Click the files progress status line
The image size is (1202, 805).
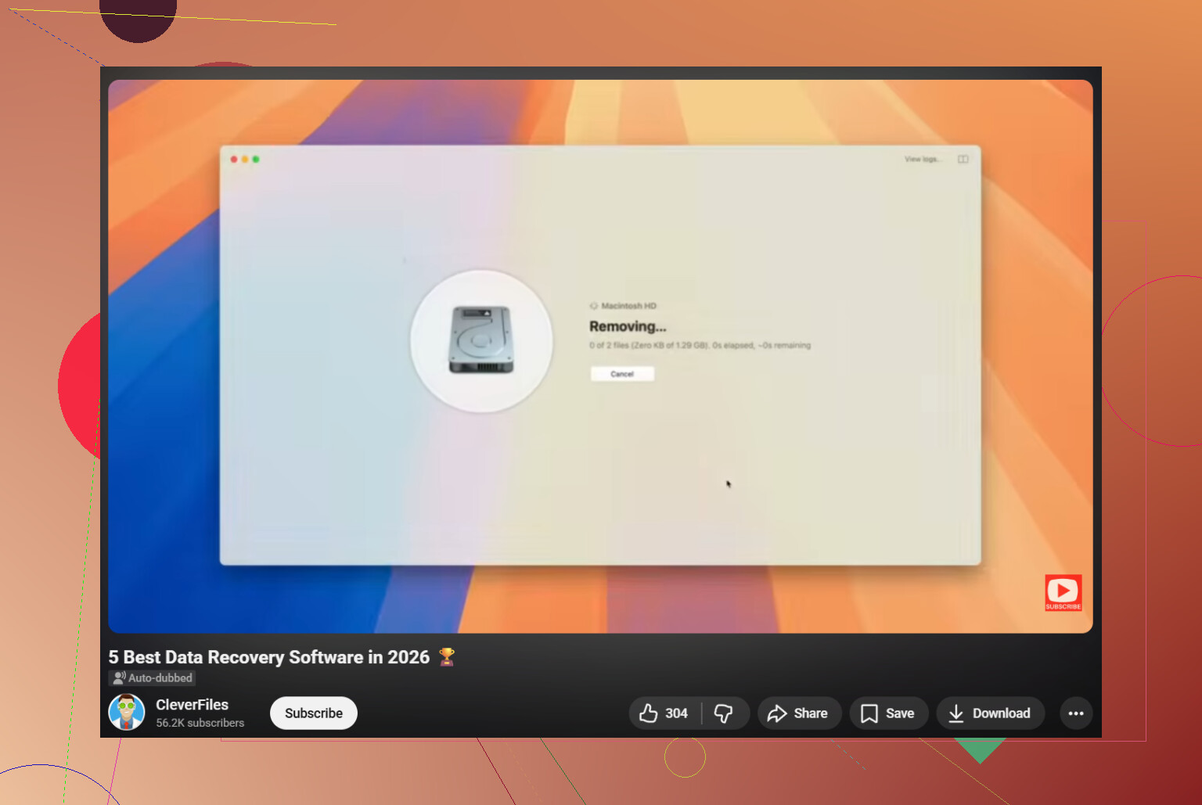tap(700, 346)
